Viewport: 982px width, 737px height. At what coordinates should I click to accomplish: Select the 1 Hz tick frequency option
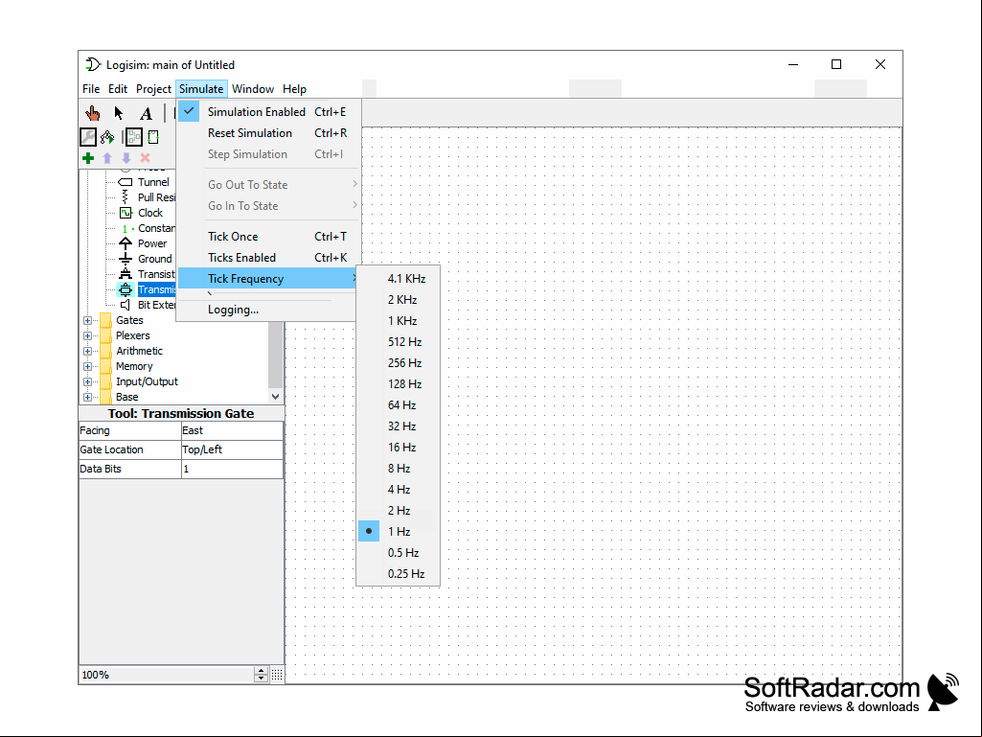point(399,532)
